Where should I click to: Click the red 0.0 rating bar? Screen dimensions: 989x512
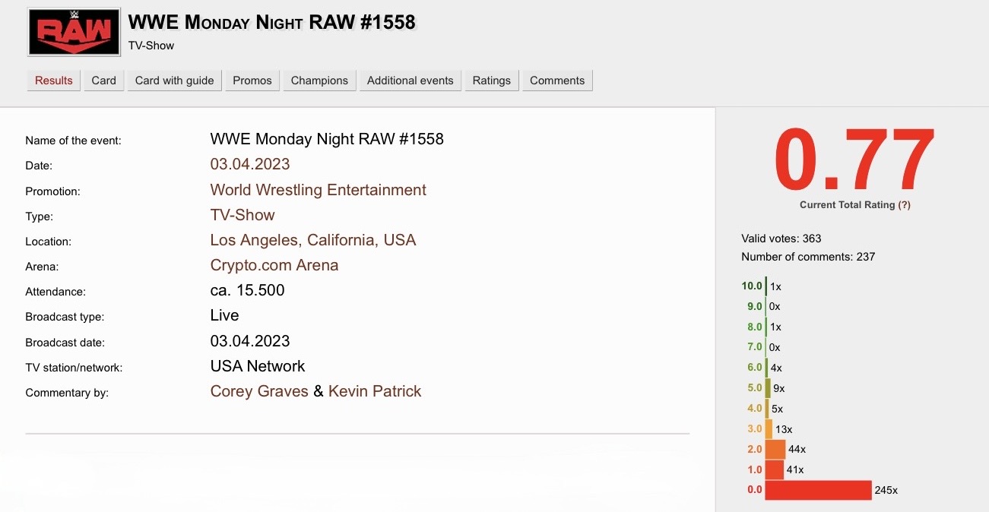click(x=818, y=490)
